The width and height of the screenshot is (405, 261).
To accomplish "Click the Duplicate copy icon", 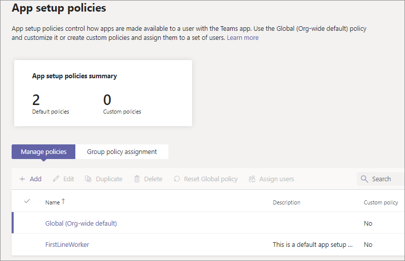I will coord(88,179).
